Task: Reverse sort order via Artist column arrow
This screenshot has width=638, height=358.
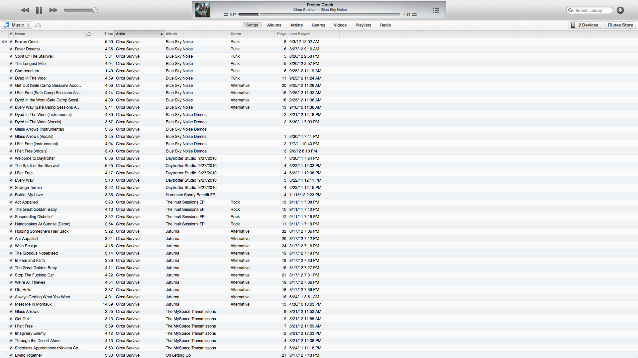Action: 161,34
